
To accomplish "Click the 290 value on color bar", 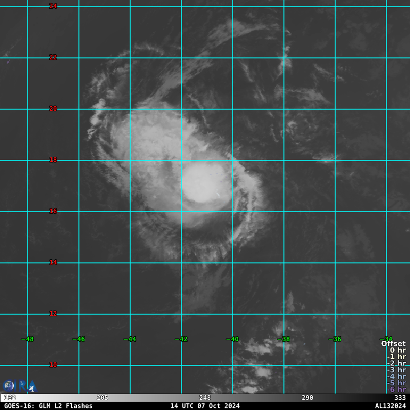I will pyautogui.click(x=307, y=398).
